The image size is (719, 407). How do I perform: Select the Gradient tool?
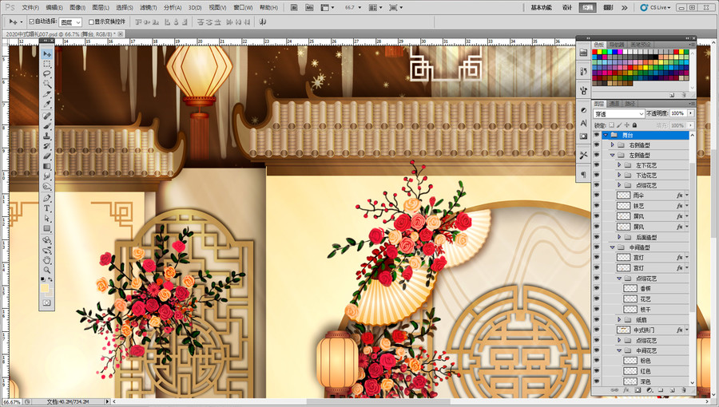coord(47,166)
